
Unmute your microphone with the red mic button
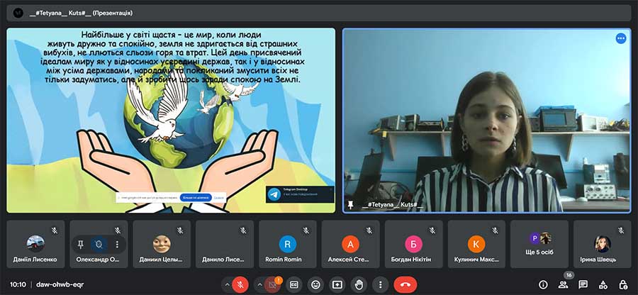coord(240,284)
